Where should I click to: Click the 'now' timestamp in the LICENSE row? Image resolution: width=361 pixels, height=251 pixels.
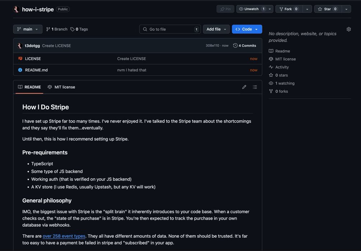click(x=254, y=58)
